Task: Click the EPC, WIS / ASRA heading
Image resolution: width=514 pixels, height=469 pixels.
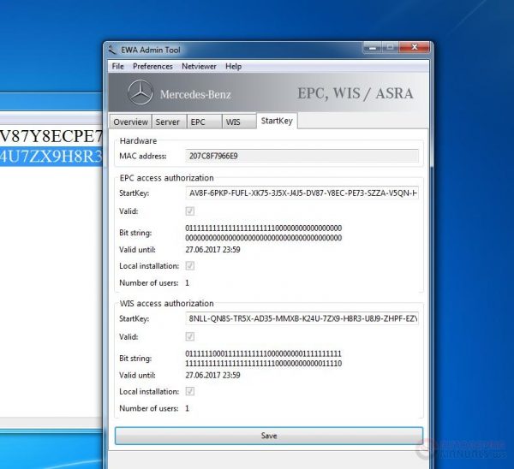Action: tap(355, 93)
